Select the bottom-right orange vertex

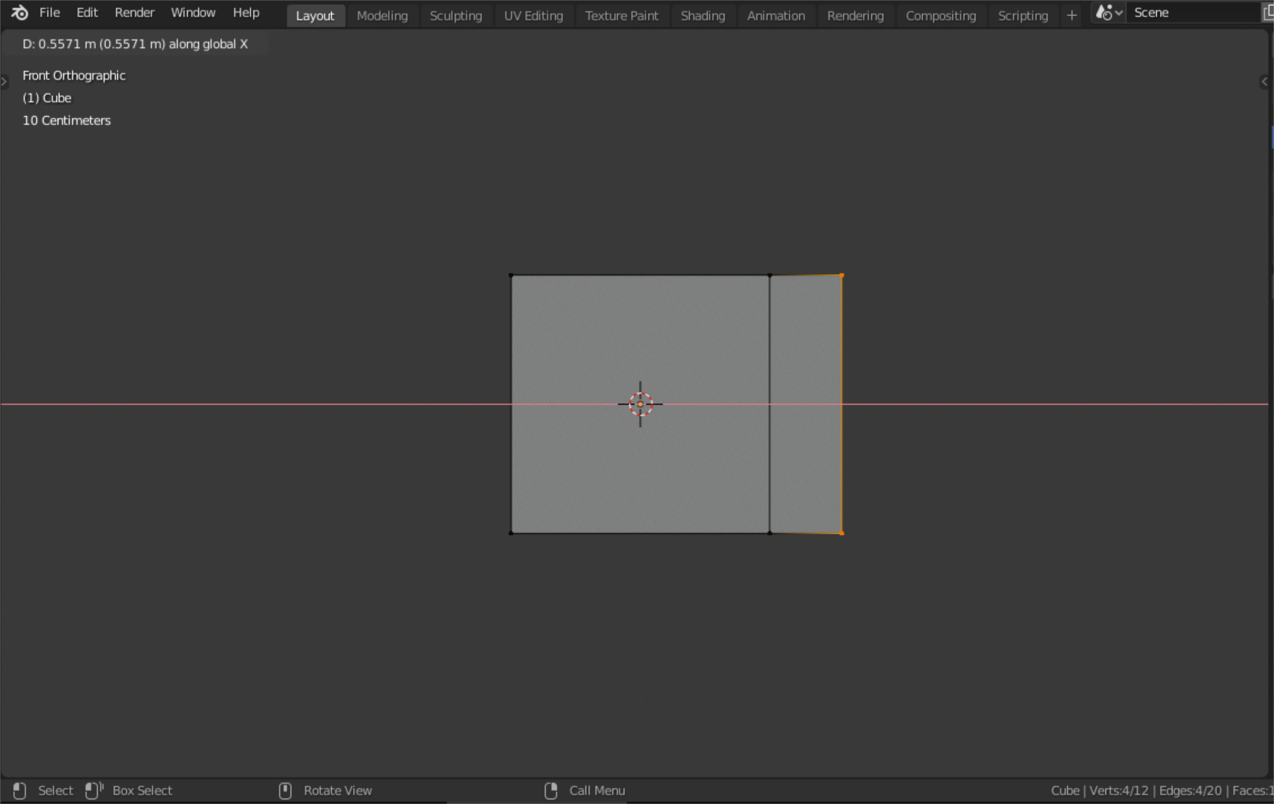point(842,533)
